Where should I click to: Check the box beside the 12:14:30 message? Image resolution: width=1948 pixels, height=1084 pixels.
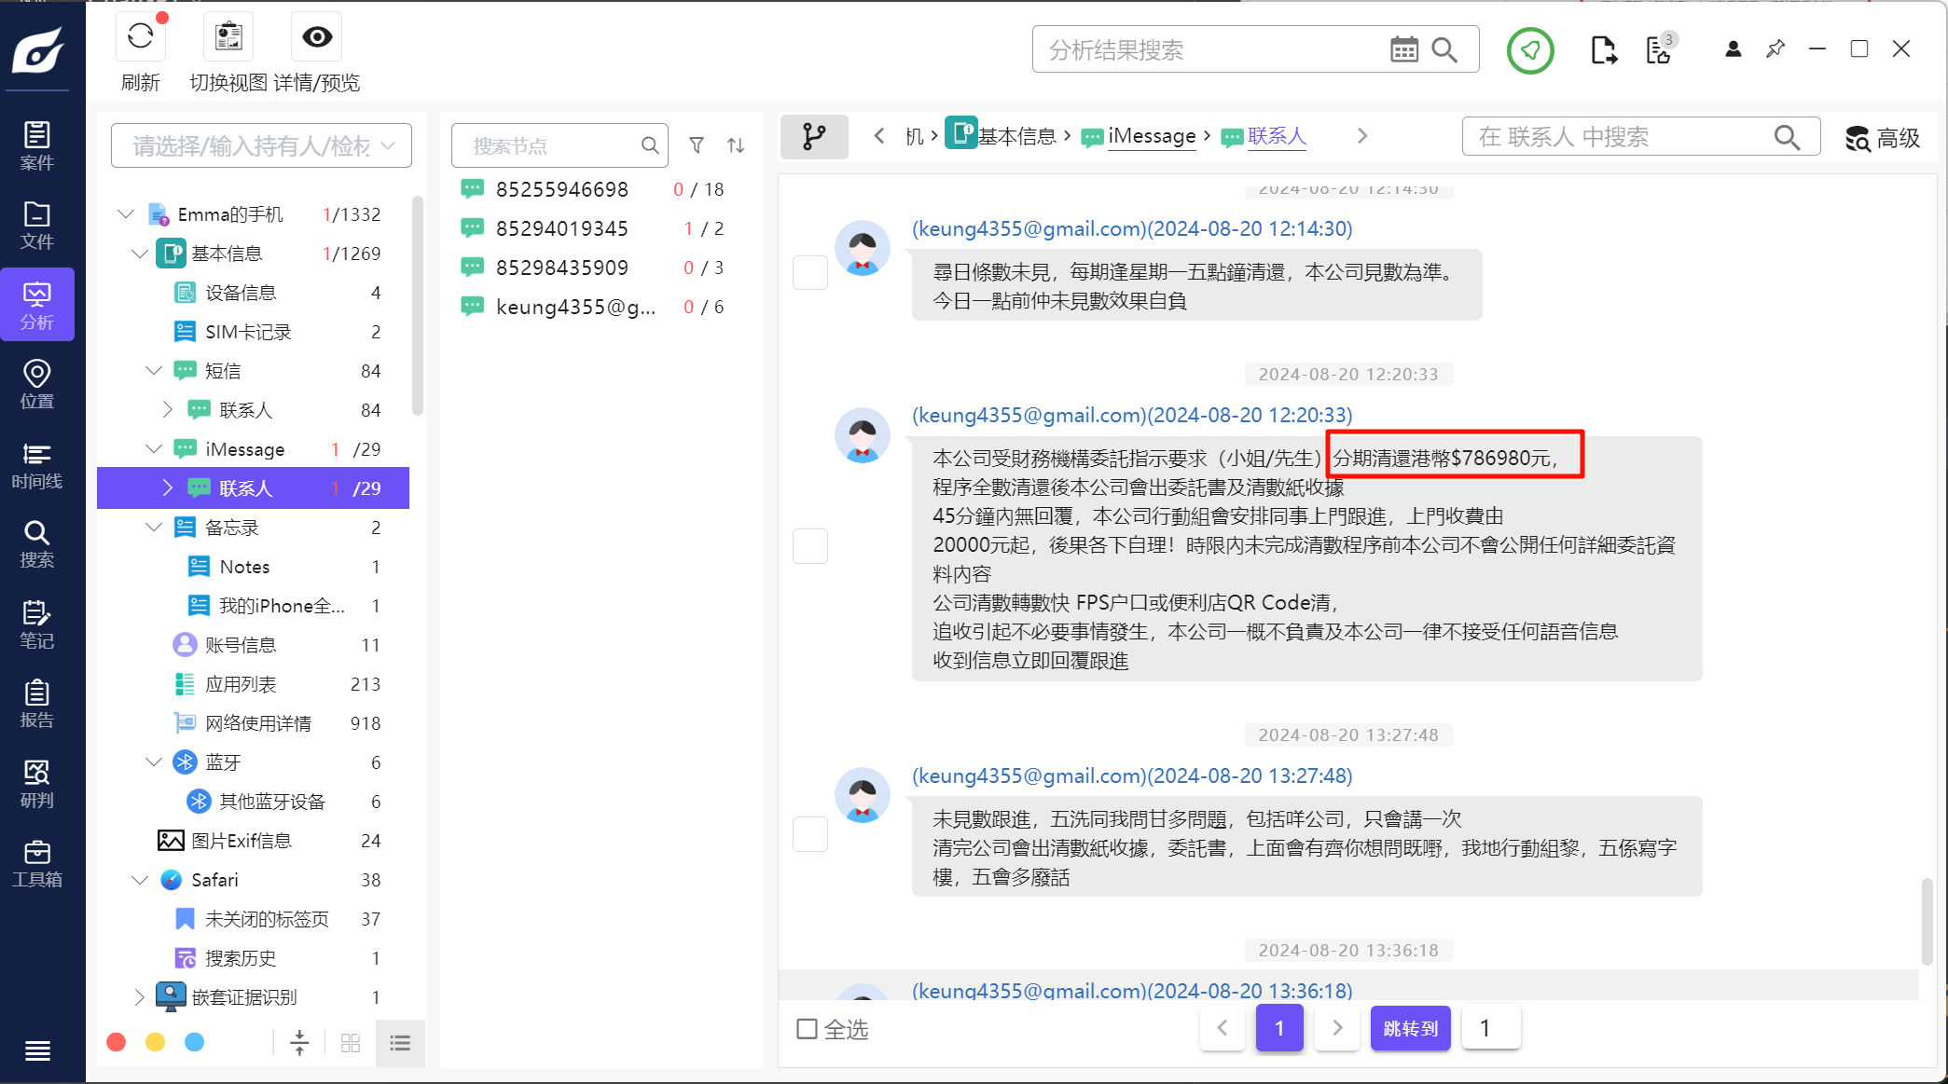coord(809,272)
